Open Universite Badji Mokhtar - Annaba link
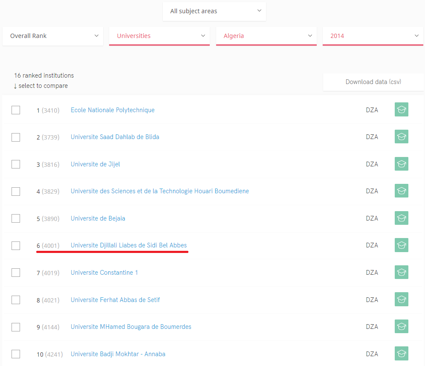The image size is (425, 366). coord(118,354)
